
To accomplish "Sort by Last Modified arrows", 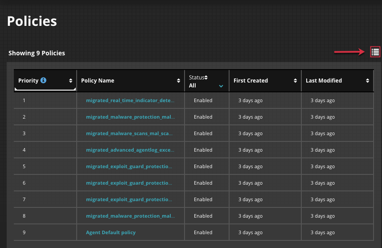I will pyautogui.click(x=367, y=81).
